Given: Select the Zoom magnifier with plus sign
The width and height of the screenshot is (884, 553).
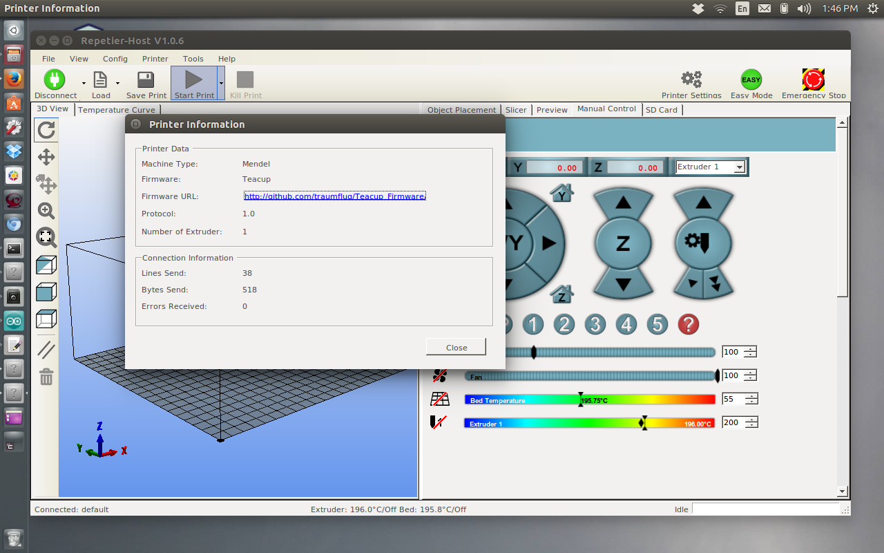Looking at the screenshot, I should pos(46,211).
